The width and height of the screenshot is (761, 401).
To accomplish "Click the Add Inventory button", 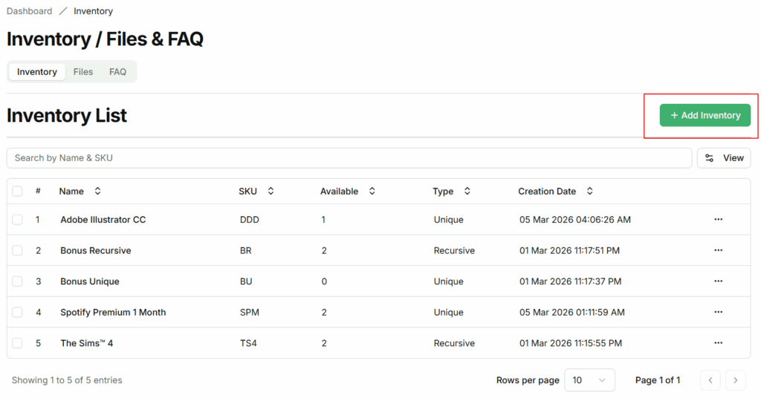I will tap(705, 116).
